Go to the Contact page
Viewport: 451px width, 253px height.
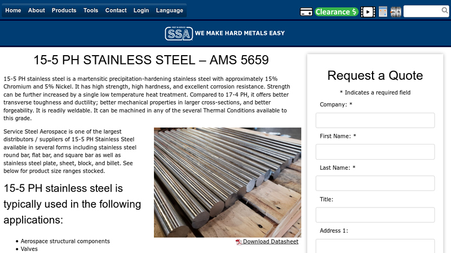pyautogui.click(x=116, y=10)
